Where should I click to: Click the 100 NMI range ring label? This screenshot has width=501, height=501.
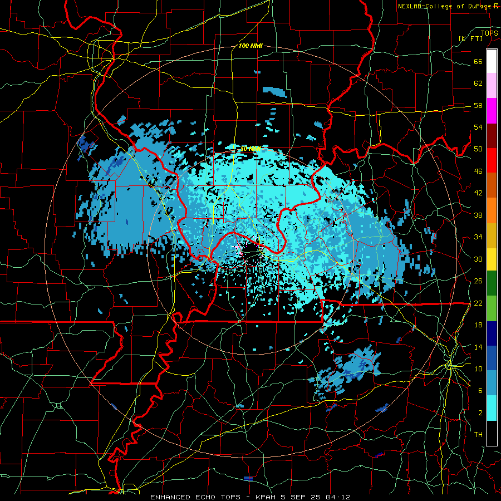(250, 46)
